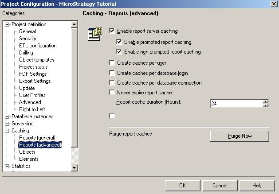This screenshot has width=279, height=194.
Task: Open PDF Settings category
Action: [x=33, y=74]
